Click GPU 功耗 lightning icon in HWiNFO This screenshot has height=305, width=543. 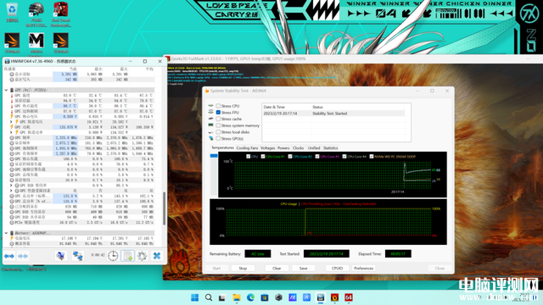tap(11, 127)
